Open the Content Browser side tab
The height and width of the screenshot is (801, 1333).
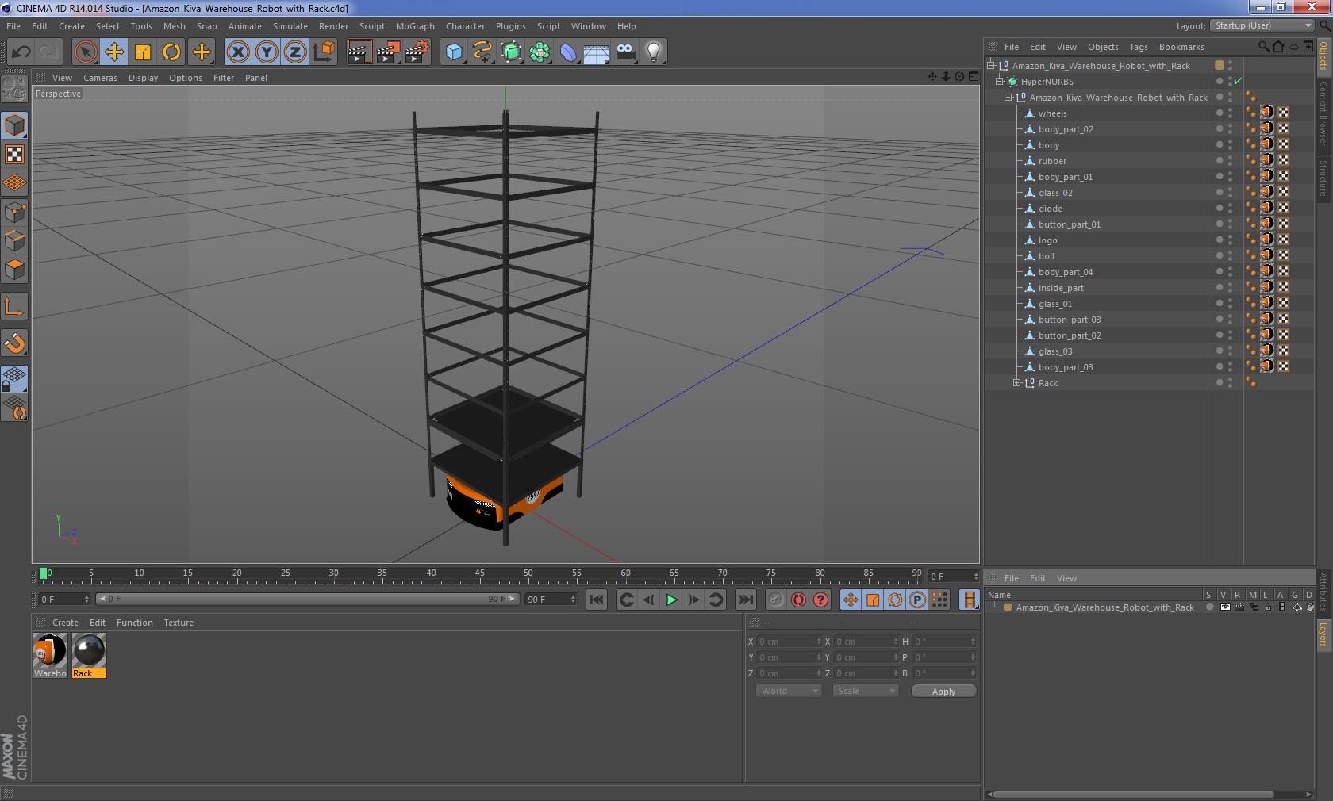point(1323,113)
